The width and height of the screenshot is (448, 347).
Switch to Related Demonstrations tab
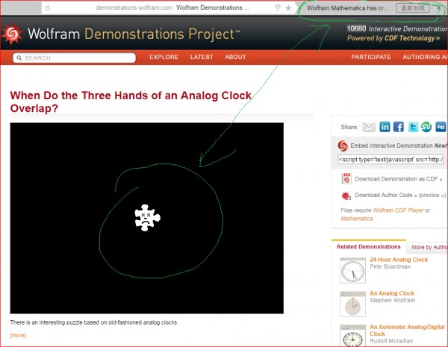tap(369, 247)
